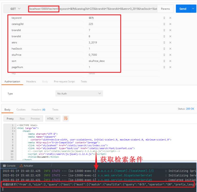This screenshot has height=192, width=197.
Task: Select the Pretty view mode
Action: click(10, 119)
